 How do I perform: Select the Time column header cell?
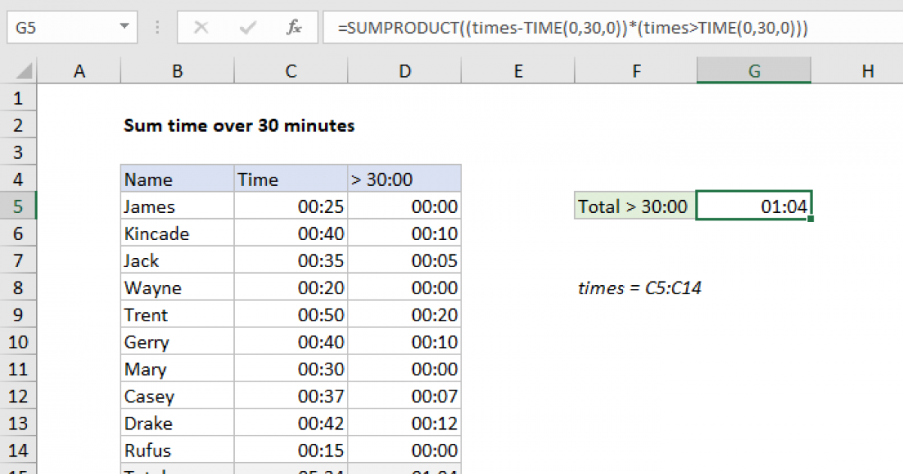290,179
